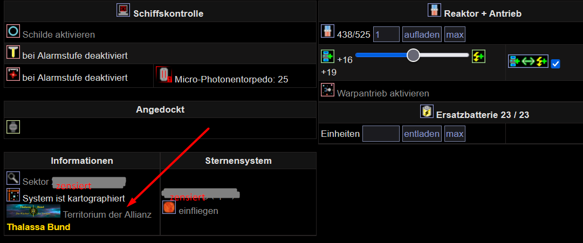Click the orange planet einfliegen icon

coord(169,207)
